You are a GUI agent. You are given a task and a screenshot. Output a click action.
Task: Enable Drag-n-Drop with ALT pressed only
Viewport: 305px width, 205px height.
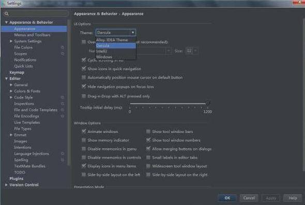click(84, 96)
